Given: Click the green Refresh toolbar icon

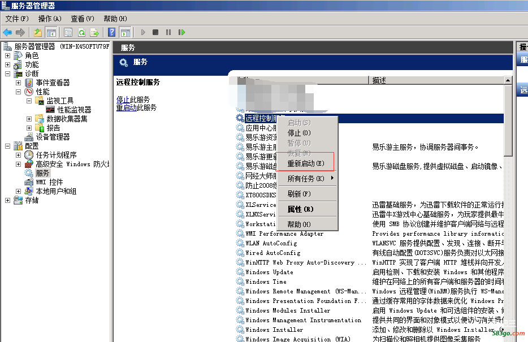Looking at the screenshot, I should pos(81,32).
